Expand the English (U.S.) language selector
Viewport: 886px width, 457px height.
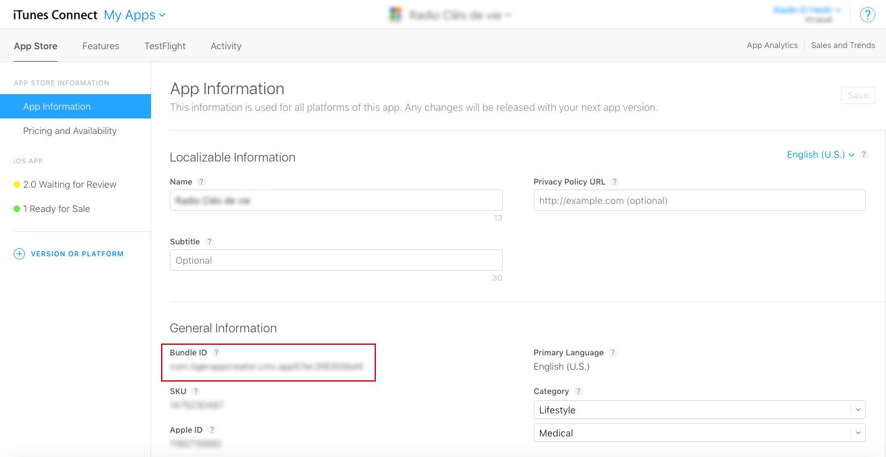820,155
